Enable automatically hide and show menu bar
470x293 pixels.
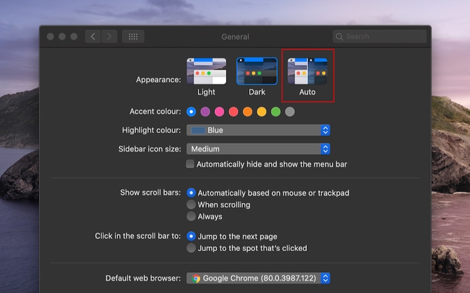(191, 164)
